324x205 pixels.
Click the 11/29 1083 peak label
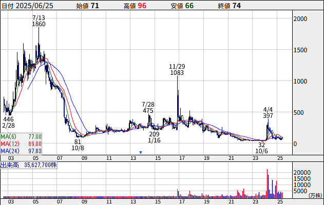(x=177, y=70)
